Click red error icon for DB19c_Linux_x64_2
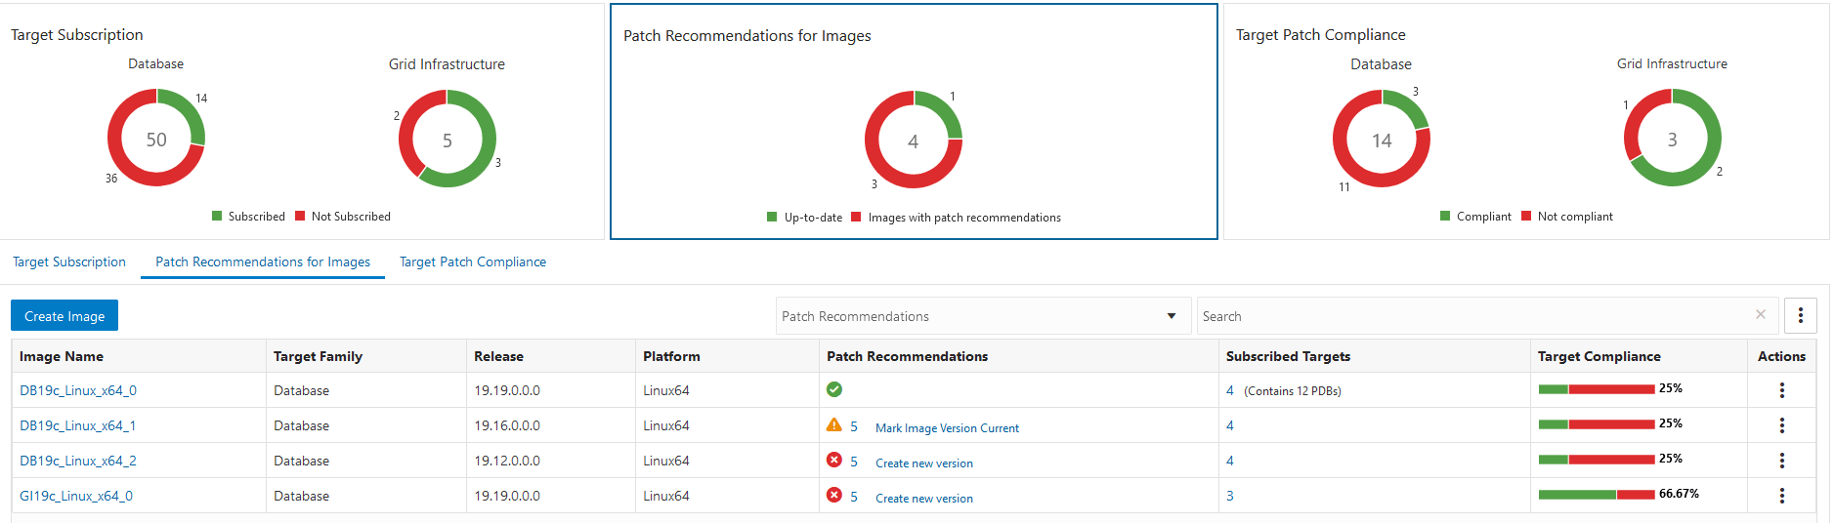The height and width of the screenshot is (523, 1834). pos(833,460)
